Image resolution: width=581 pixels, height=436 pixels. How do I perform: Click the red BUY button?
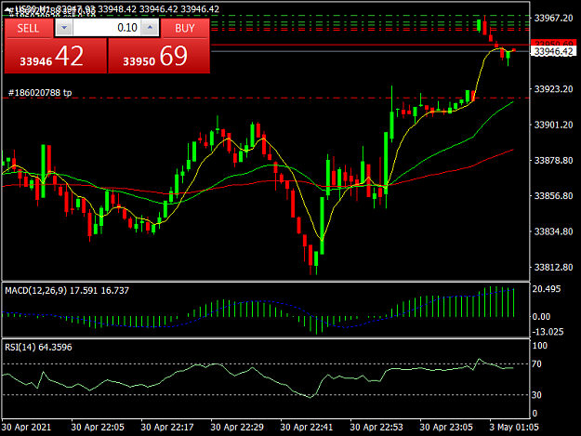(x=185, y=28)
